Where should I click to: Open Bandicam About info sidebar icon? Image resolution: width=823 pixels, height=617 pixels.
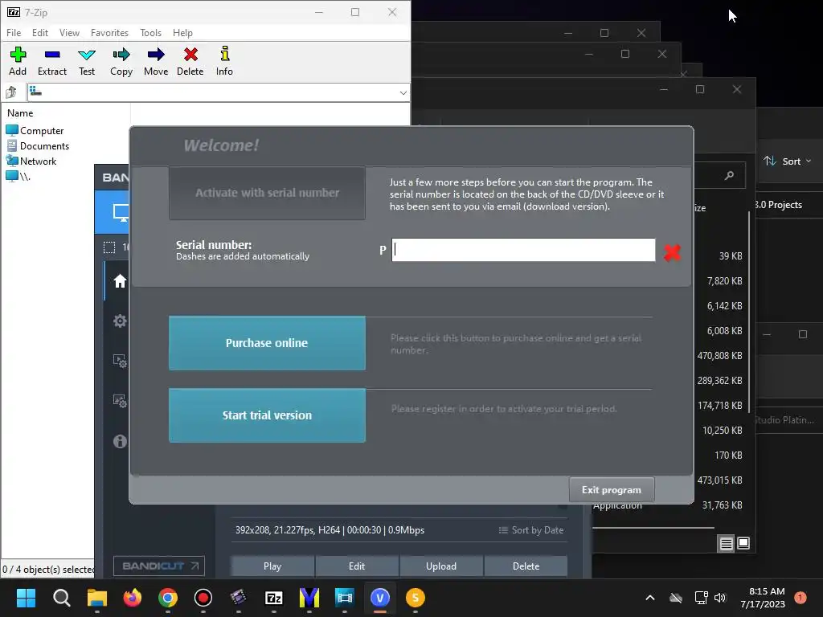pos(120,441)
